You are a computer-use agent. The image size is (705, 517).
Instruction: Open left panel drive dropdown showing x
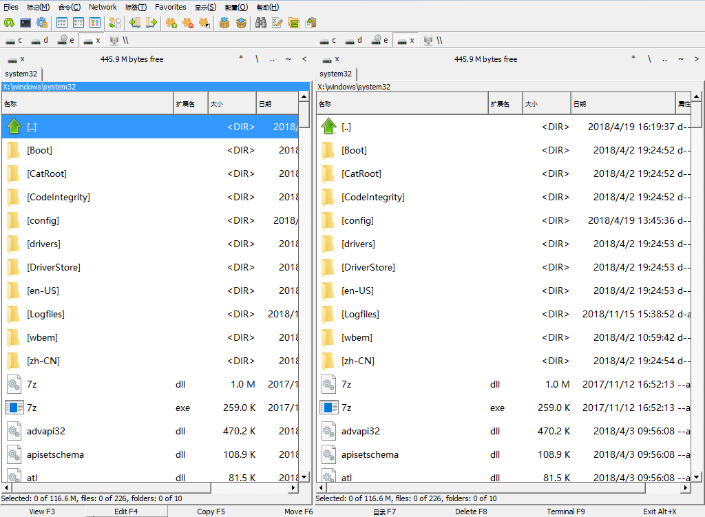tap(17, 59)
